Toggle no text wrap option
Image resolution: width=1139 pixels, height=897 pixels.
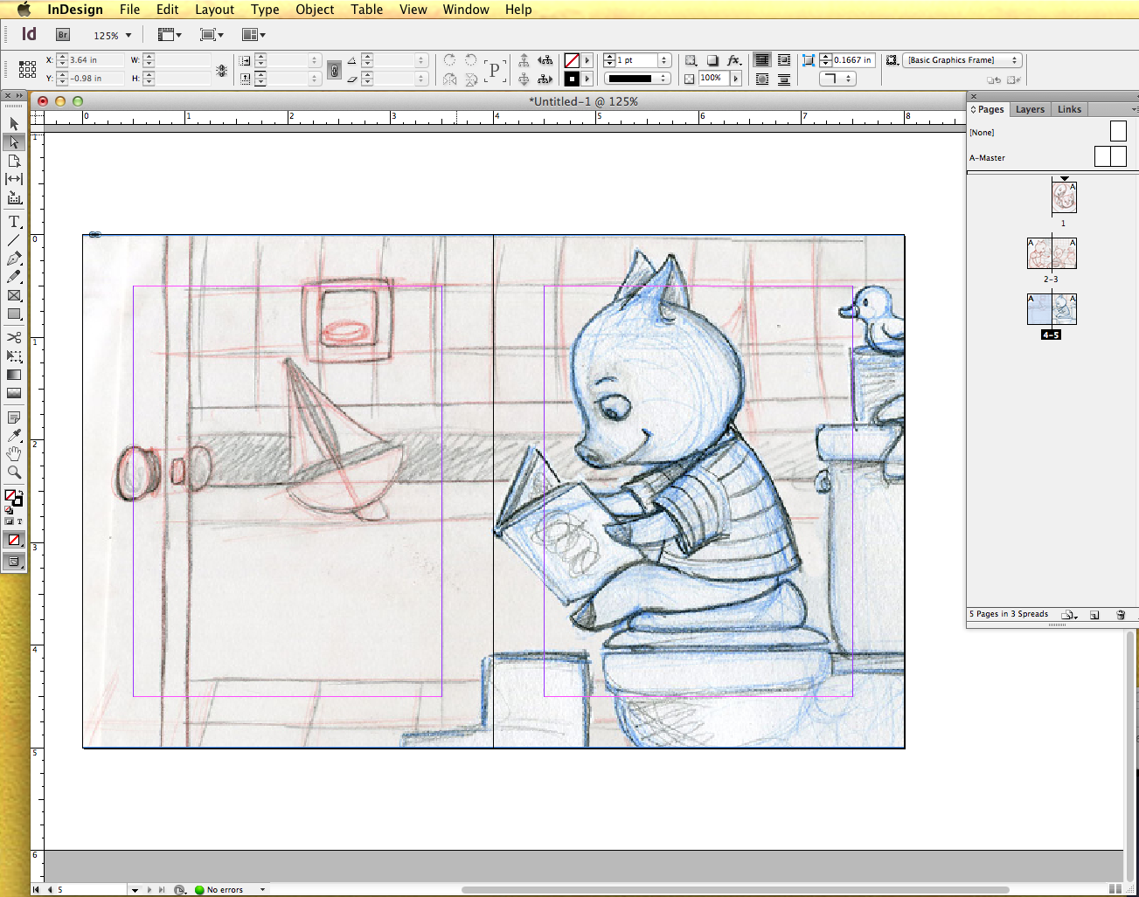[x=762, y=60]
